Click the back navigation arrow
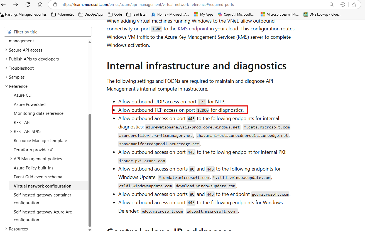 pos(4,4)
